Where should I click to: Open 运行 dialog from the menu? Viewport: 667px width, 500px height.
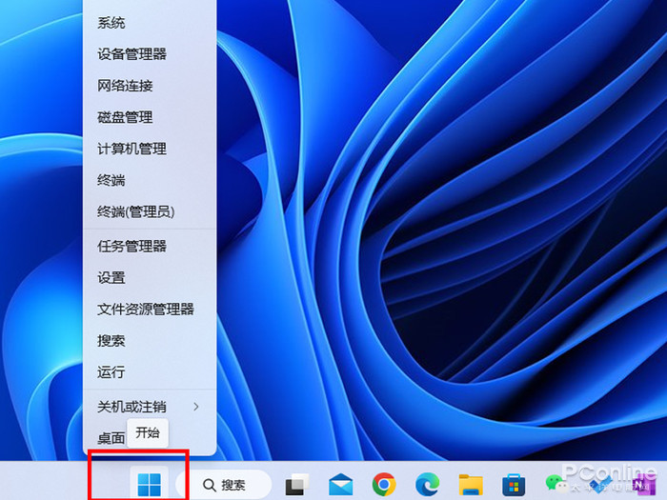click(x=150, y=372)
